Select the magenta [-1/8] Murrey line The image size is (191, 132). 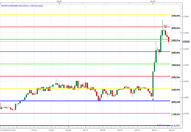pos(85,113)
